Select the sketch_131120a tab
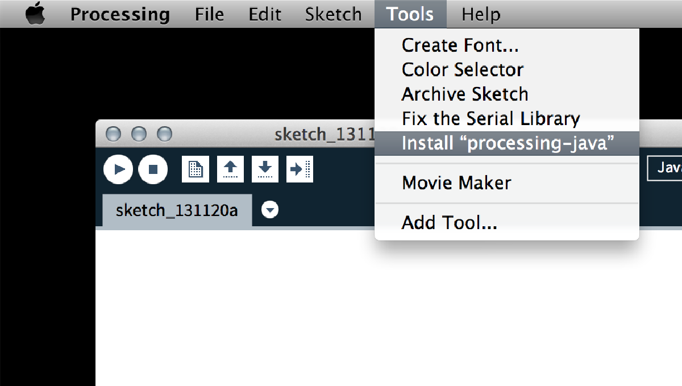682x386 pixels. point(177,211)
